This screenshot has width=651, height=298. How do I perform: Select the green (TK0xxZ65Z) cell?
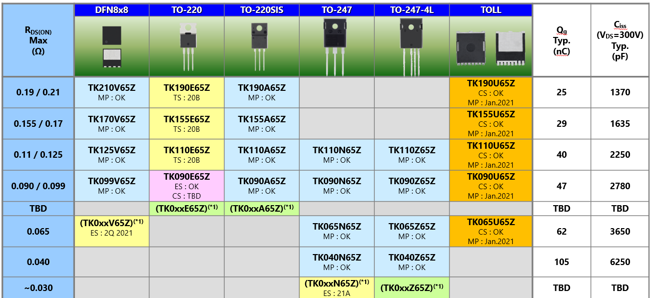pos(411,288)
